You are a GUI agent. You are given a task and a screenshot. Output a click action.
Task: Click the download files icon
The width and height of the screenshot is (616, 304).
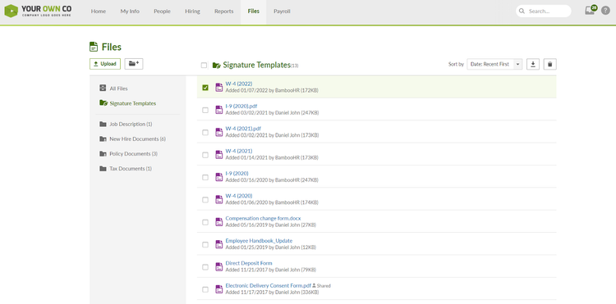[x=533, y=64]
